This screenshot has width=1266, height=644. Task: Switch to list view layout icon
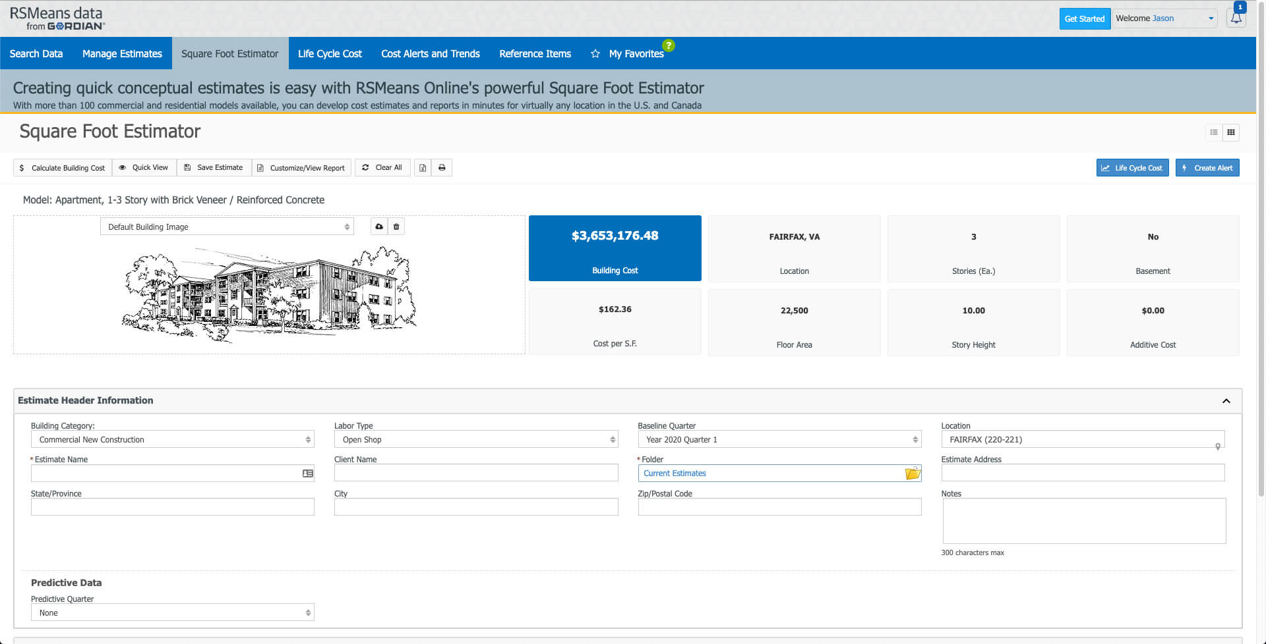(1214, 132)
